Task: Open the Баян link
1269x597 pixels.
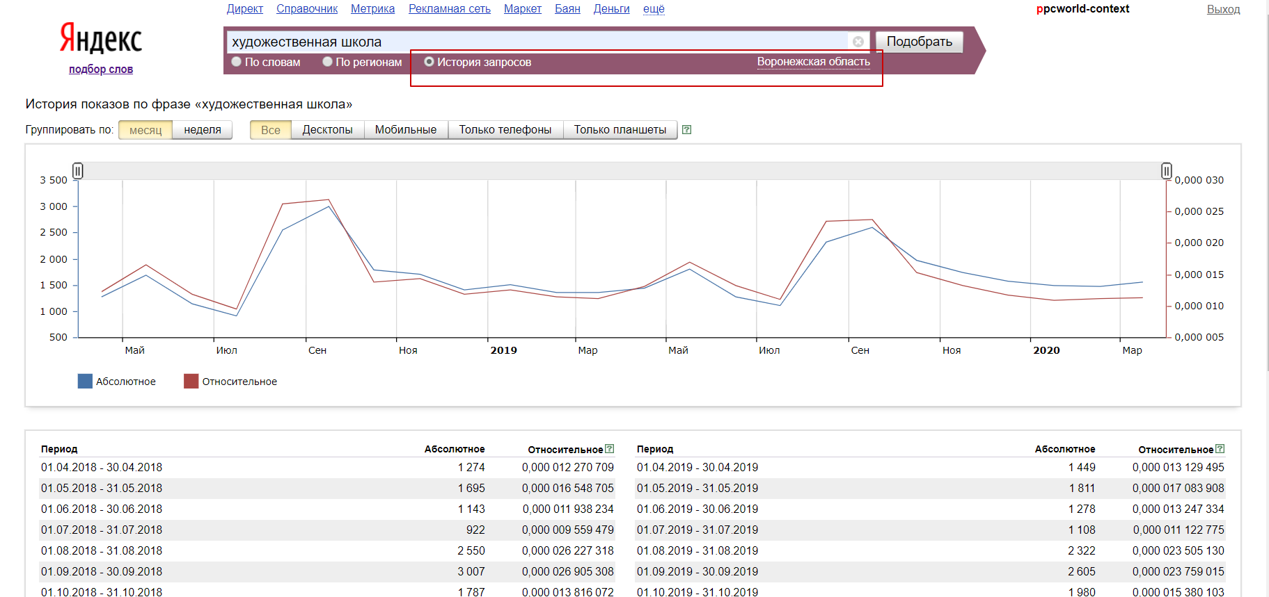Action: pyautogui.click(x=567, y=9)
